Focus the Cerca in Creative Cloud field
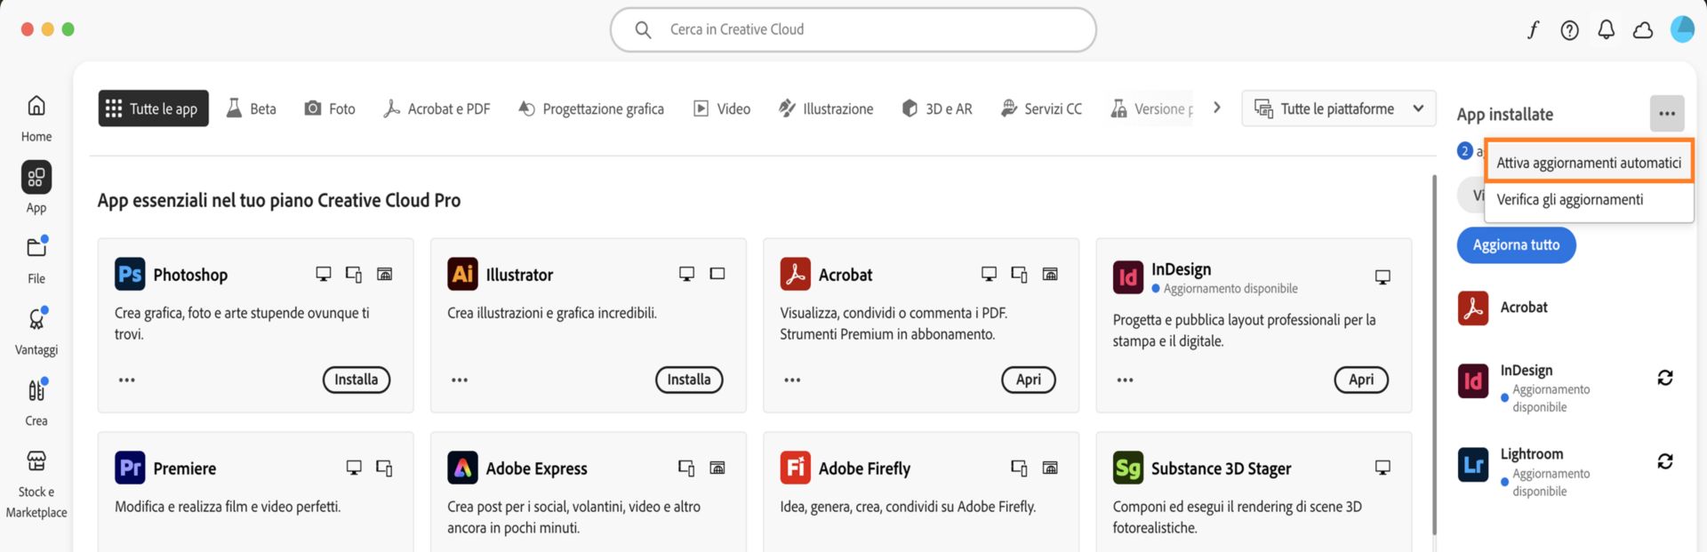Image resolution: width=1707 pixels, height=552 pixels. pyautogui.click(x=853, y=29)
